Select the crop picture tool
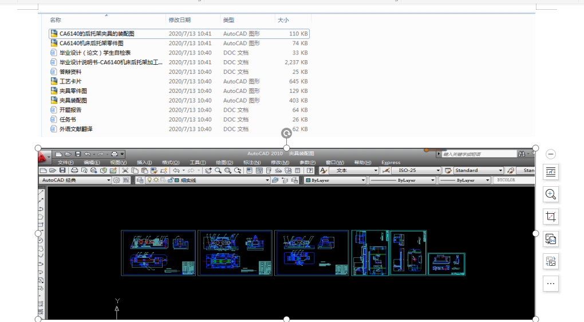584x322 pixels. tap(550, 217)
